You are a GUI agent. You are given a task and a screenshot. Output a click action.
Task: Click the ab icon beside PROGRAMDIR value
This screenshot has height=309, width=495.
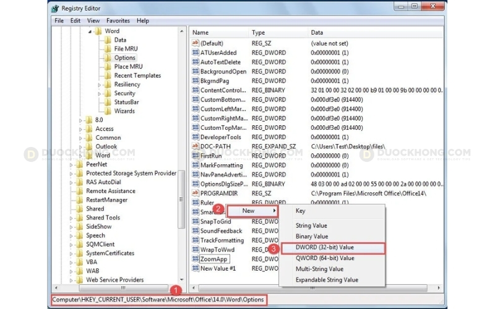pyautogui.click(x=196, y=193)
